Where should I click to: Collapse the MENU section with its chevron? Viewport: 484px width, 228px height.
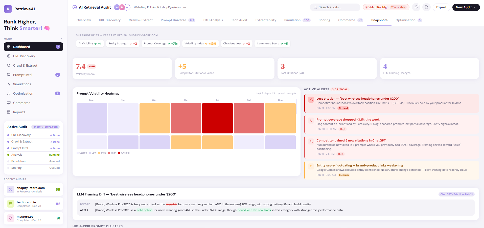(61, 38)
